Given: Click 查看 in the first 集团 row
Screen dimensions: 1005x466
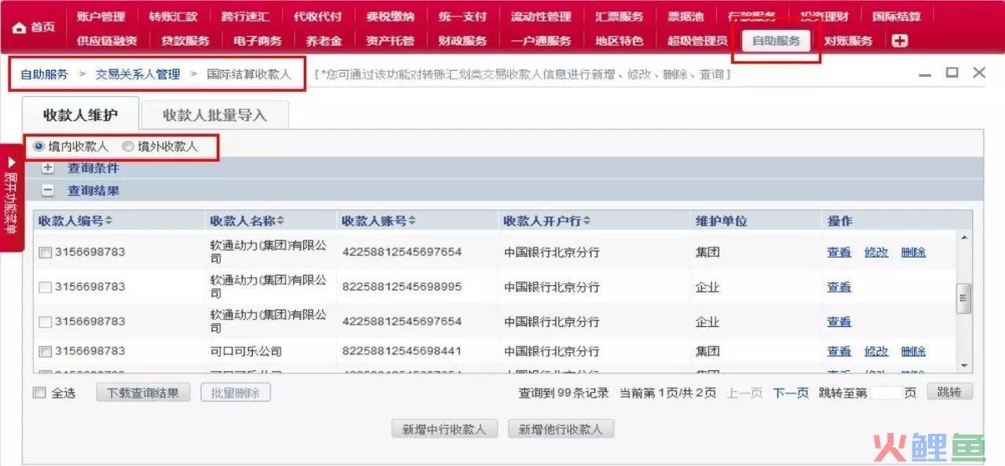Looking at the screenshot, I should click(839, 252).
